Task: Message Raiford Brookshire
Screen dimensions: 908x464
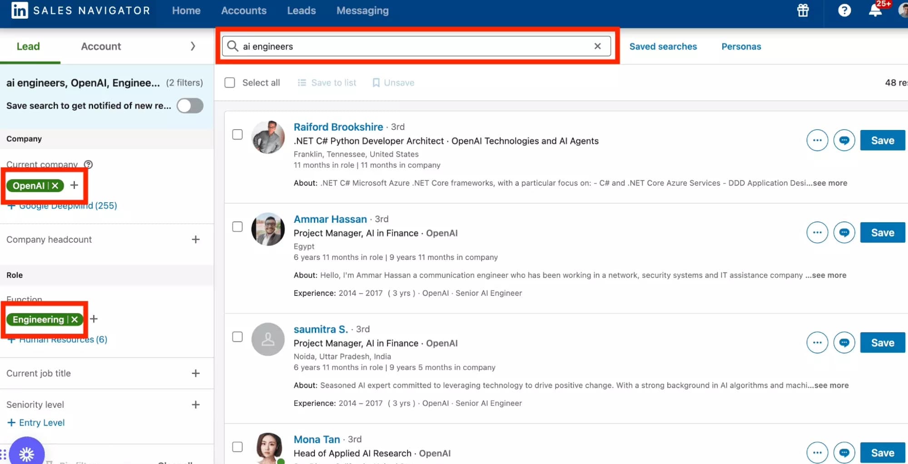Action: click(x=844, y=140)
